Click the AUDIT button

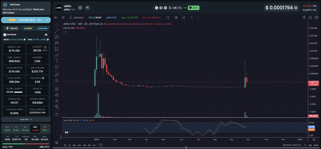click(x=193, y=8)
